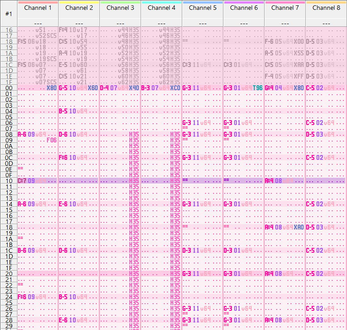Image resolution: width=347 pixels, height=330 pixels.
Task: Select the Channel 2 header
Action: point(79,8)
